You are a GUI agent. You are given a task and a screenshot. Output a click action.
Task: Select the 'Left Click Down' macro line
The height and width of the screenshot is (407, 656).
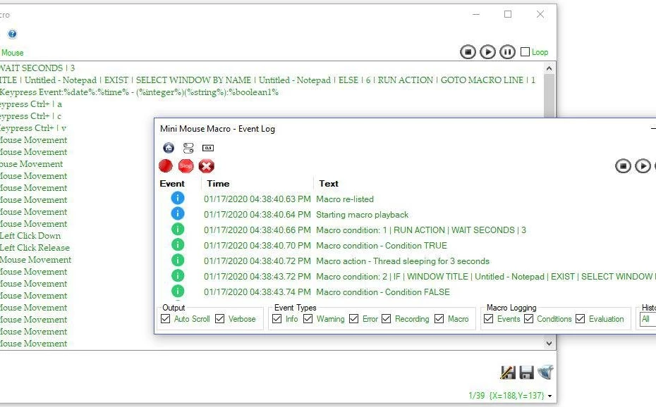[x=30, y=236]
